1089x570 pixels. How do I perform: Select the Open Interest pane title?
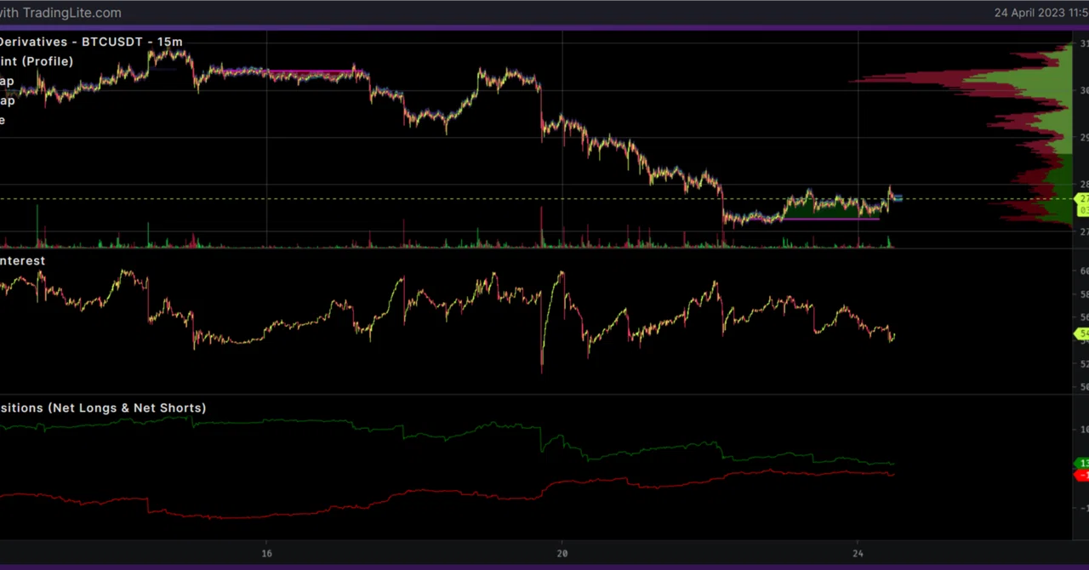tap(22, 260)
